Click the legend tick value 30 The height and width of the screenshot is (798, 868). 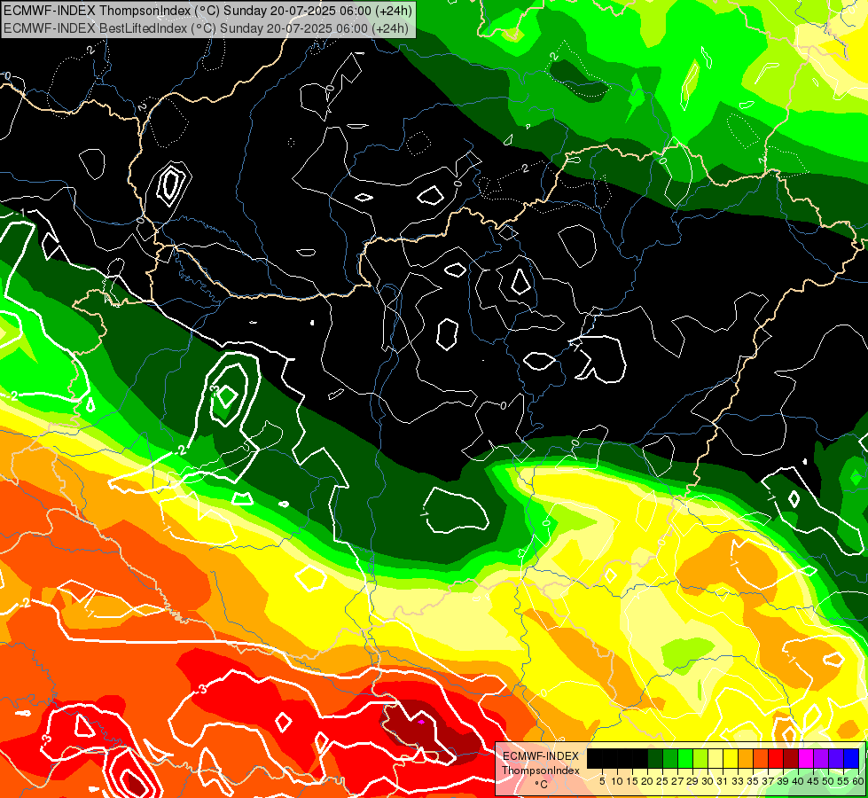[708, 781]
